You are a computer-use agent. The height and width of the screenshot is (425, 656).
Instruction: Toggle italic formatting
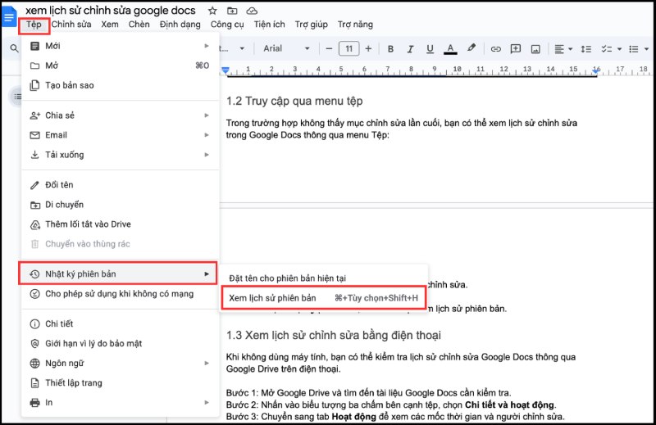click(x=410, y=49)
